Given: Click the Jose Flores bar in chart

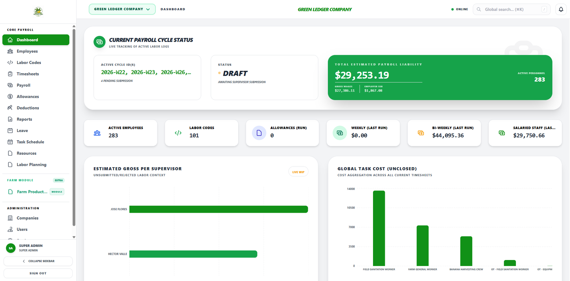Looking at the screenshot, I should tap(218, 209).
